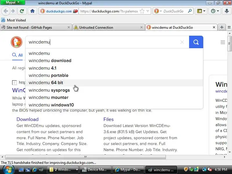The height and width of the screenshot is (174, 232).
Task: Click the network tray icon
Action: (204, 169)
